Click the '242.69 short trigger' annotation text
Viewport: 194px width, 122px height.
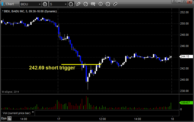click(x=52, y=68)
